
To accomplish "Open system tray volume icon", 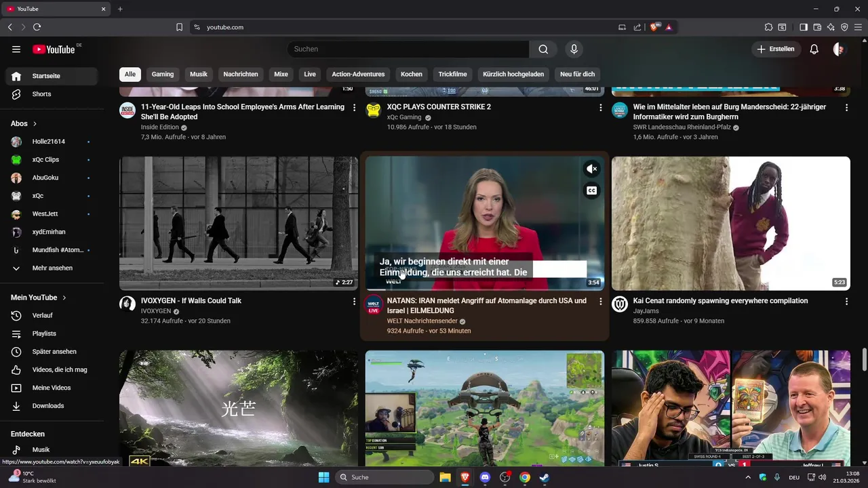I will coord(823,477).
